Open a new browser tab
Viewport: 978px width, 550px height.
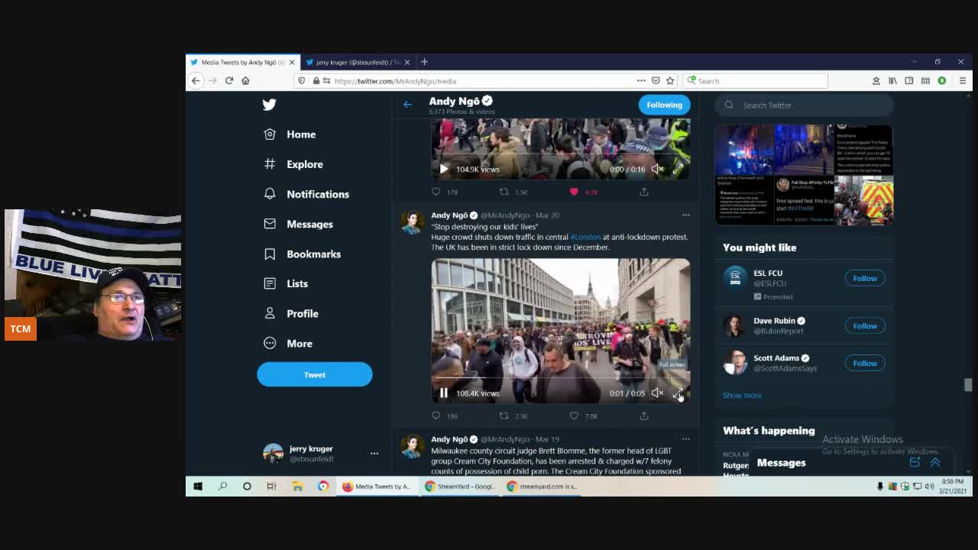424,62
